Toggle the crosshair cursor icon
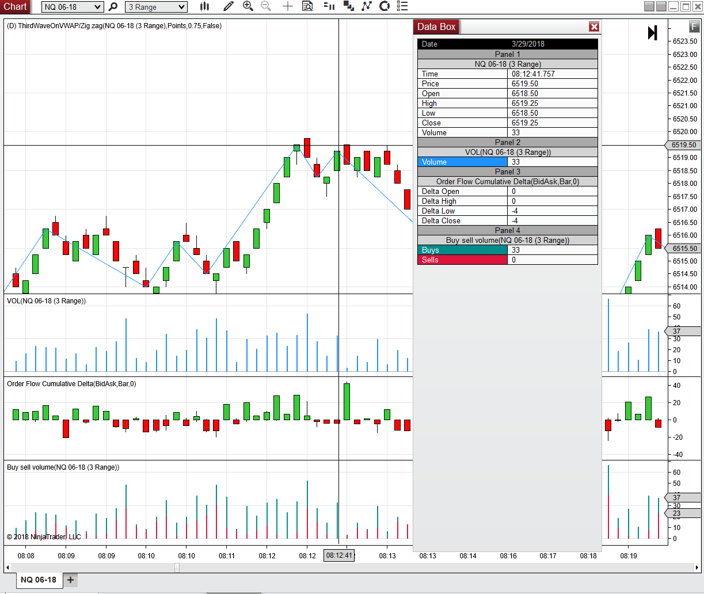Viewport: 704px width, 594px height. (288, 6)
